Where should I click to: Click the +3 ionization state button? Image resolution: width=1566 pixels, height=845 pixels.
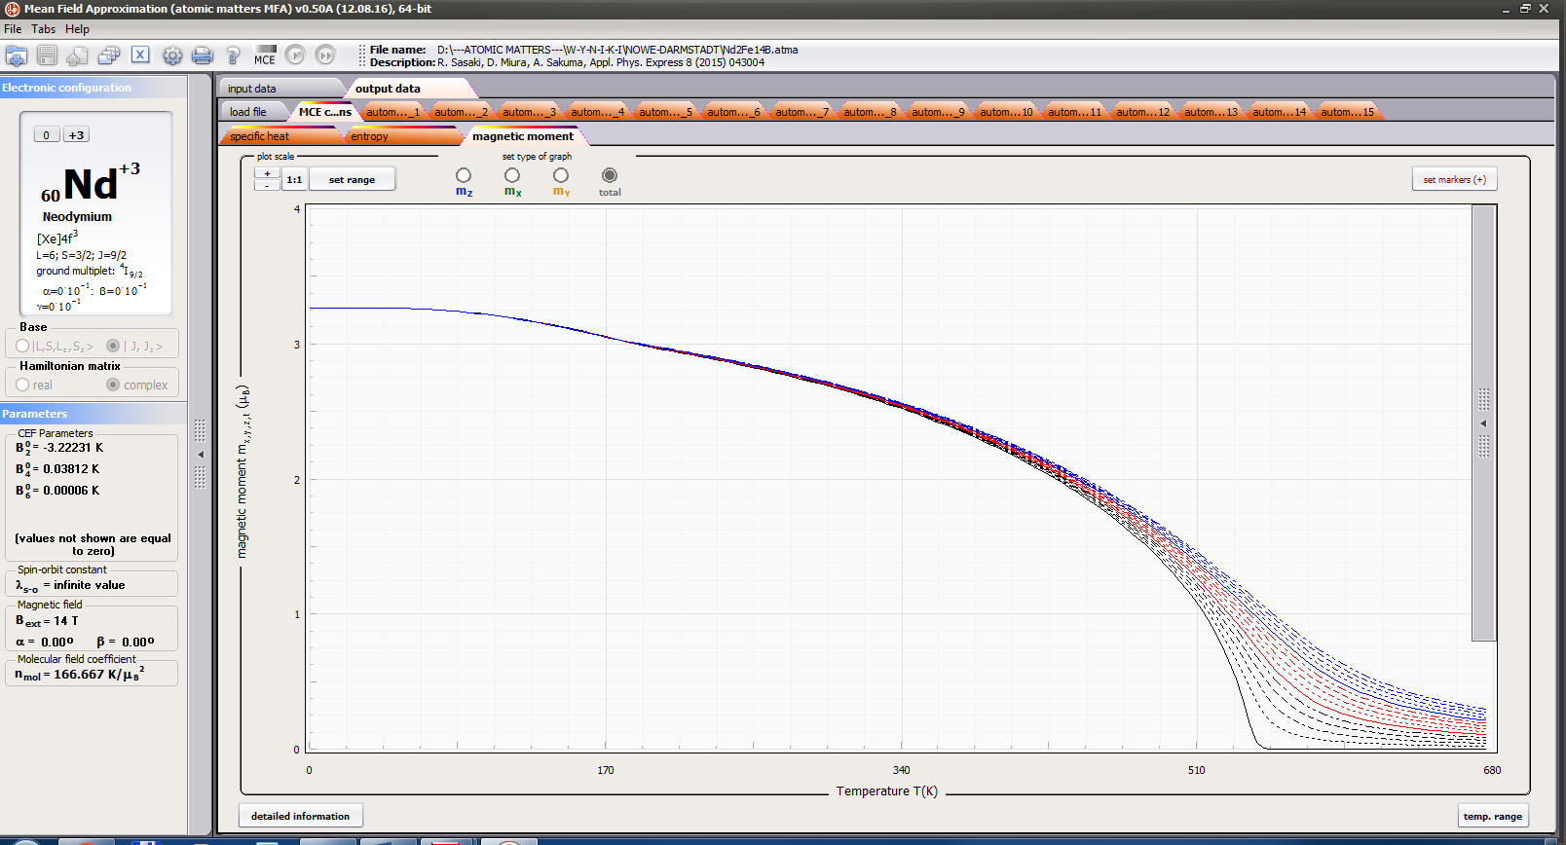click(76, 135)
